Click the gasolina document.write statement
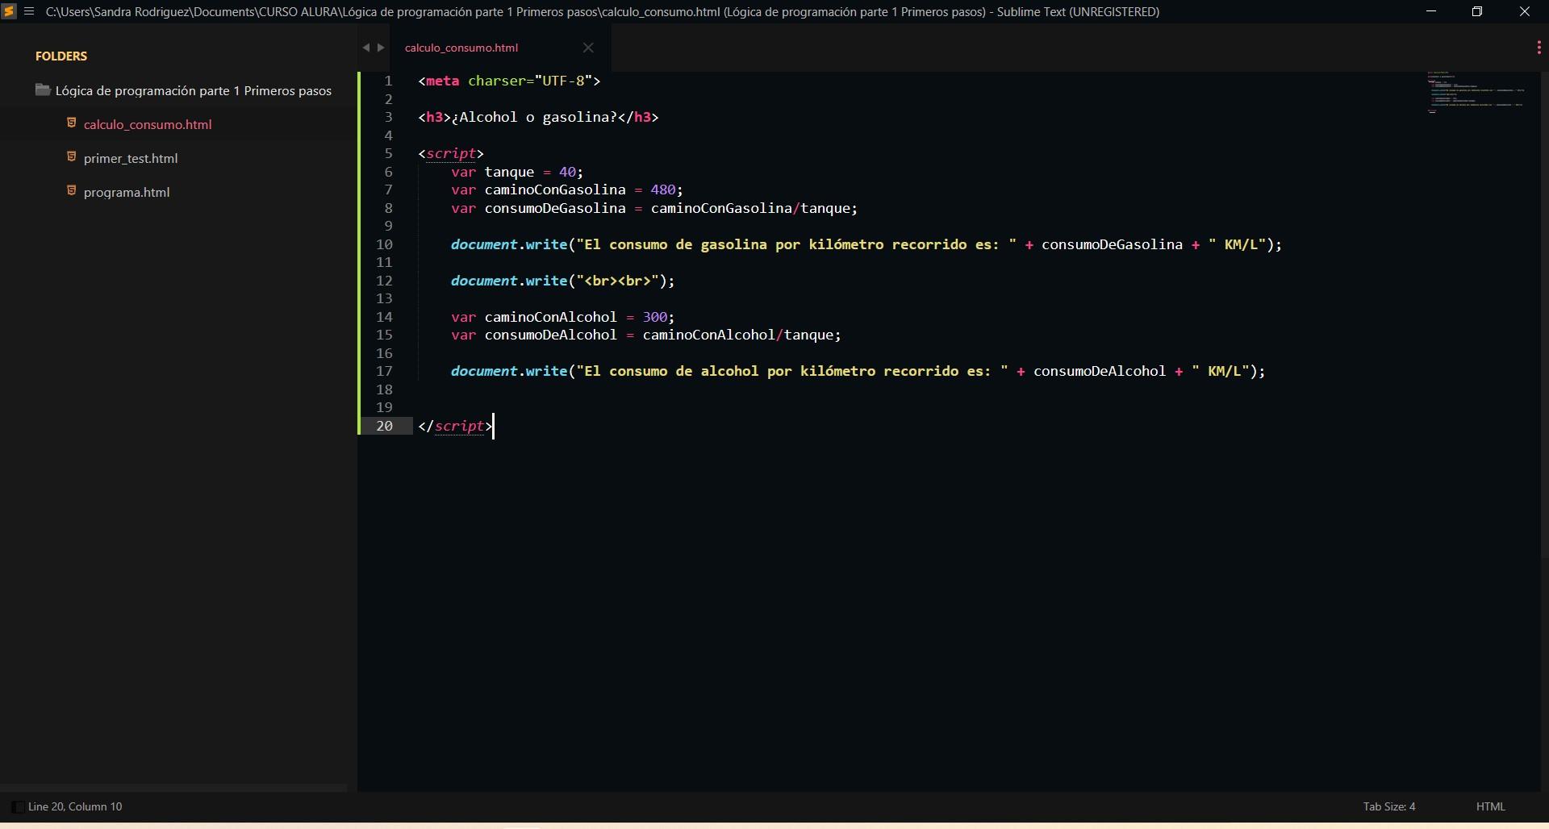Image resolution: width=1549 pixels, height=829 pixels. pyautogui.click(x=866, y=244)
